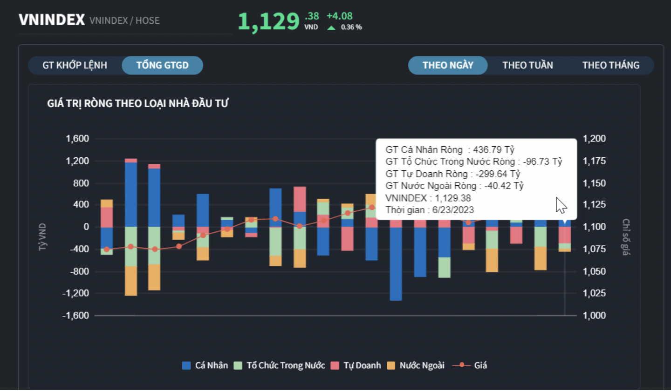
Task: Show data THEO NGÀY (by day)
Action: (x=448, y=65)
